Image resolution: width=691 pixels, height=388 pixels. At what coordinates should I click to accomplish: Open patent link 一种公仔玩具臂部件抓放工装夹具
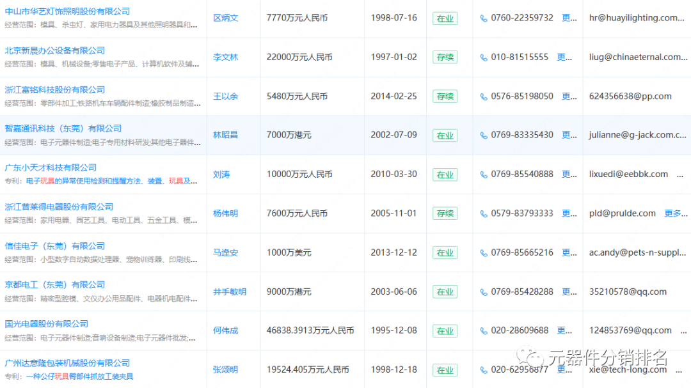point(80,376)
